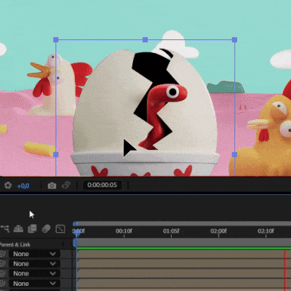This screenshot has height=291, width=291.
Task: Click the 02:00f mark on time ruler
Action: tap(218, 231)
